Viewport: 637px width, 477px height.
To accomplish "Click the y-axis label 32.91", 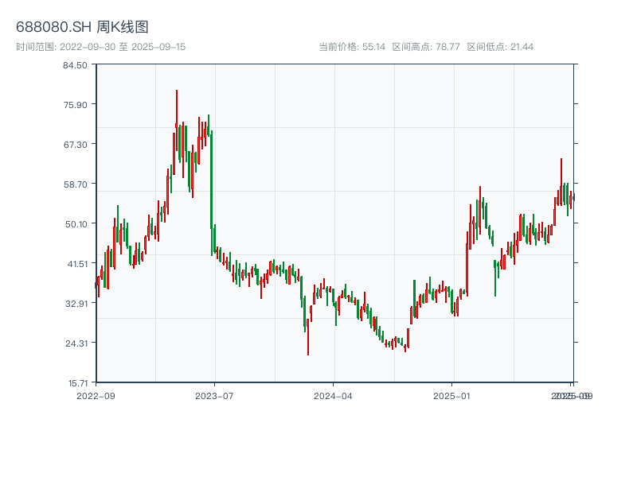I will tap(76, 304).
